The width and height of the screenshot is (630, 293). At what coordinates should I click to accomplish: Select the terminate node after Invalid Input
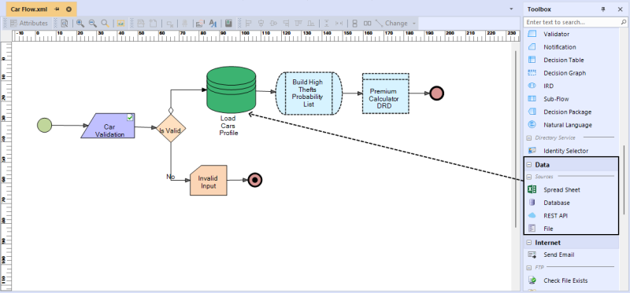click(x=254, y=180)
